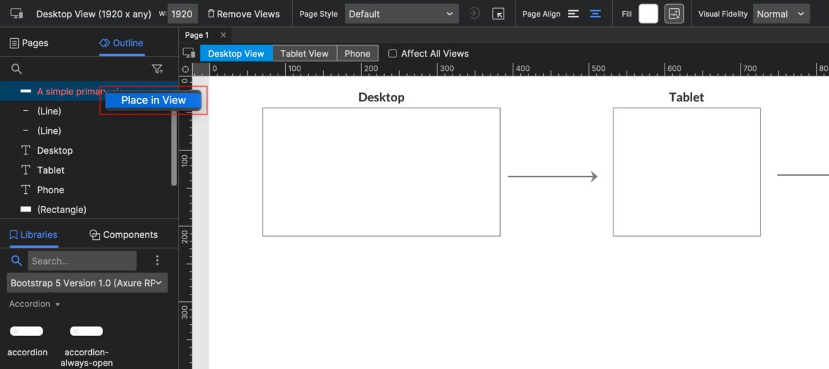Click the fill image import icon
Screen dimensions: 829x369
(x=674, y=14)
